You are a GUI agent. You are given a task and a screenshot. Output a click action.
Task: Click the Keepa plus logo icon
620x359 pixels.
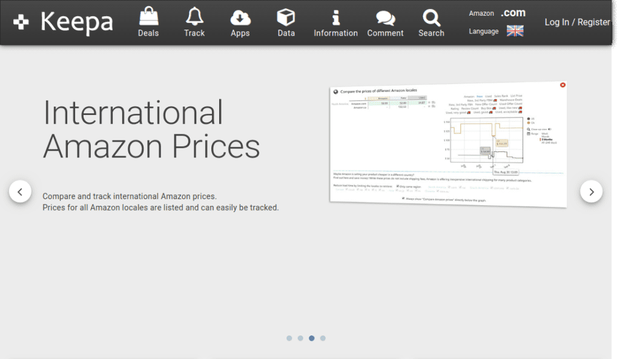point(21,22)
